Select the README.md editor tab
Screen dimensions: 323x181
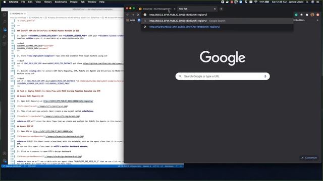click(x=18, y=14)
